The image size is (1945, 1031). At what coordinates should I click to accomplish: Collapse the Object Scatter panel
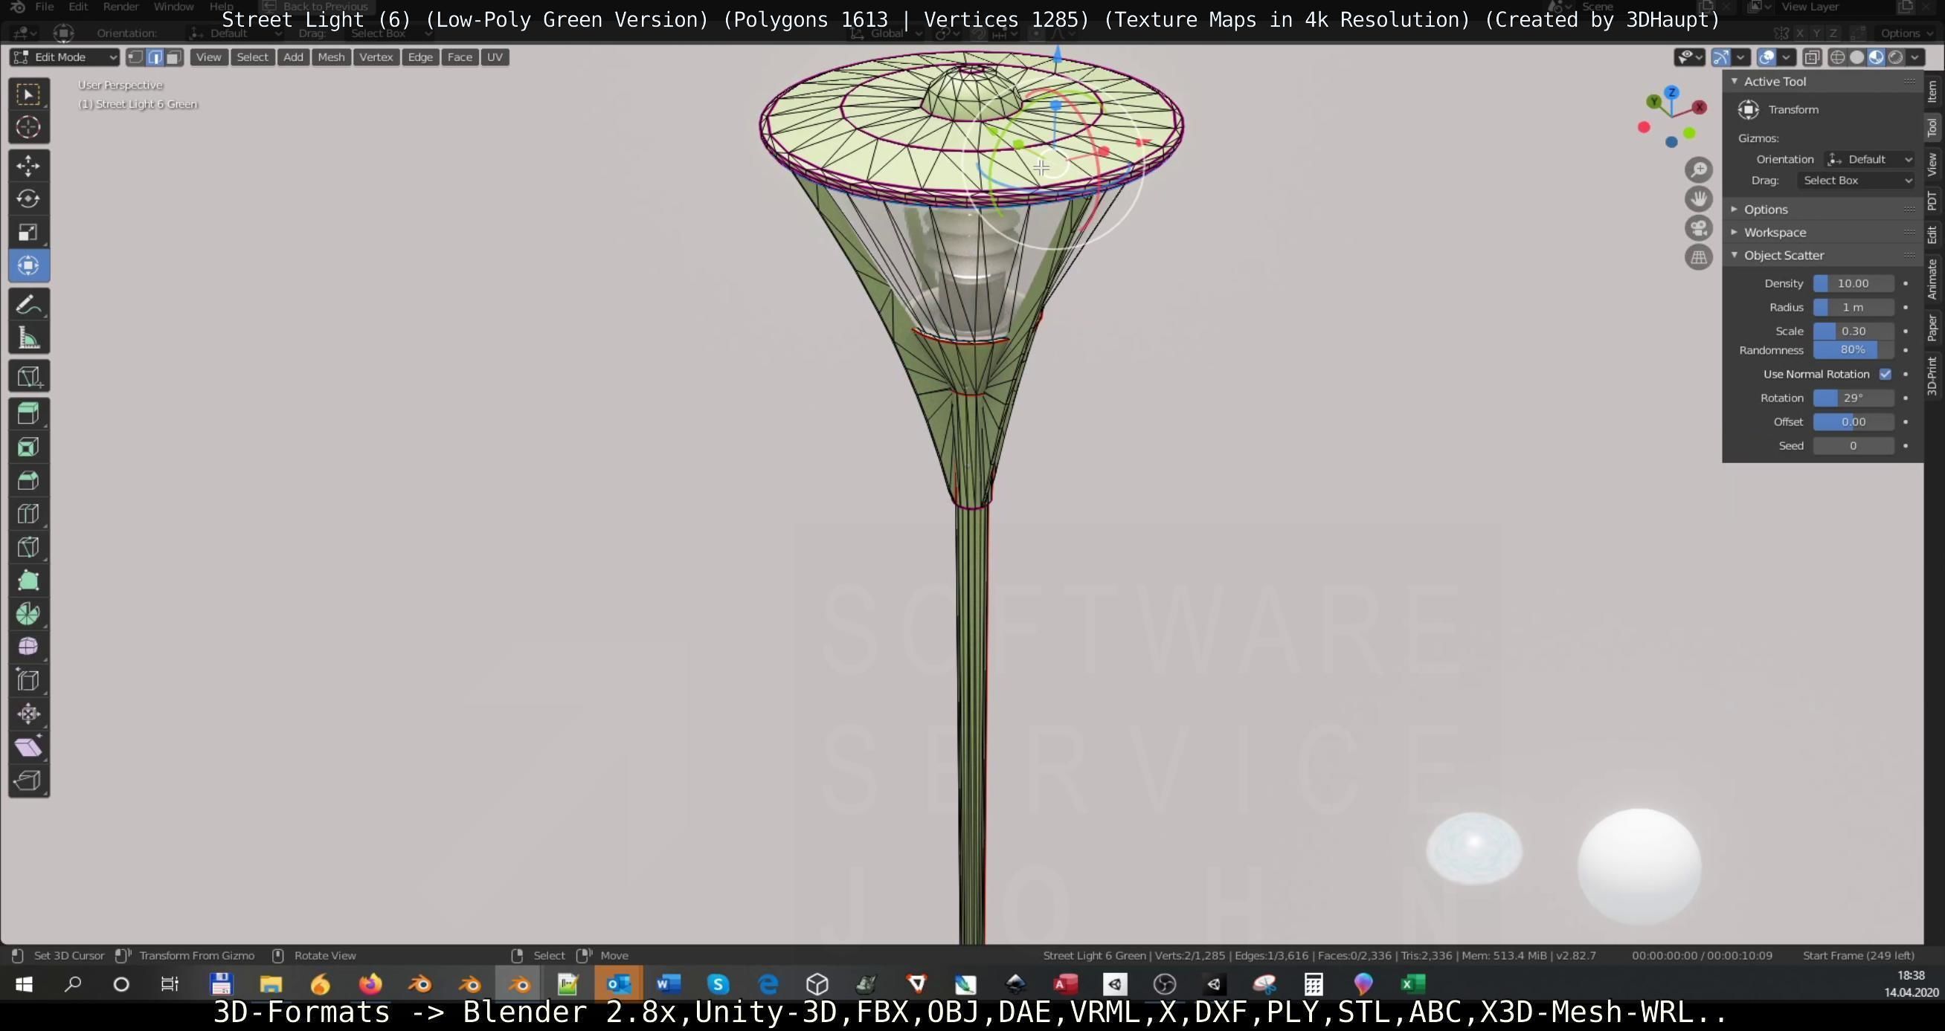tap(1784, 255)
